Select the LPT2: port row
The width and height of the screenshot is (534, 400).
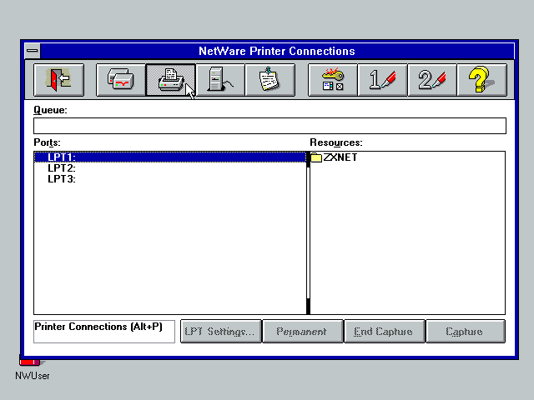(170, 168)
